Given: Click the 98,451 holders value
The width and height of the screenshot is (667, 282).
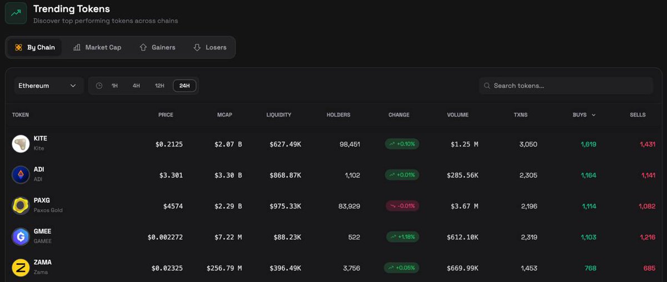Looking at the screenshot, I should [350, 144].
